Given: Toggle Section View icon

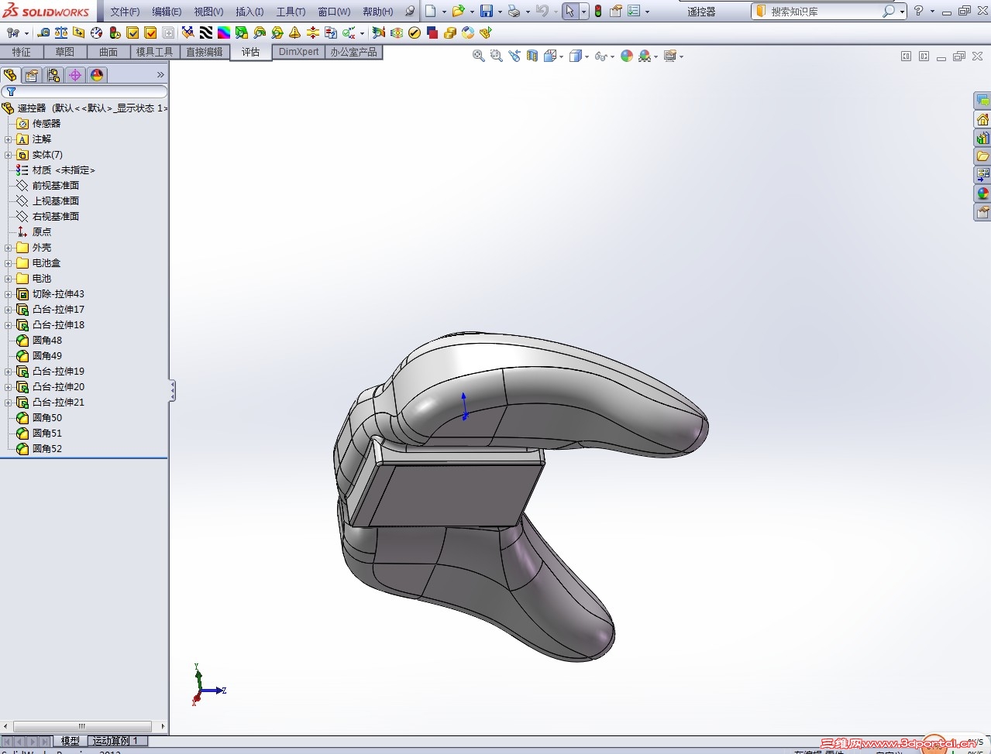Looking at the screenshot, I should [x=532, y=56].
